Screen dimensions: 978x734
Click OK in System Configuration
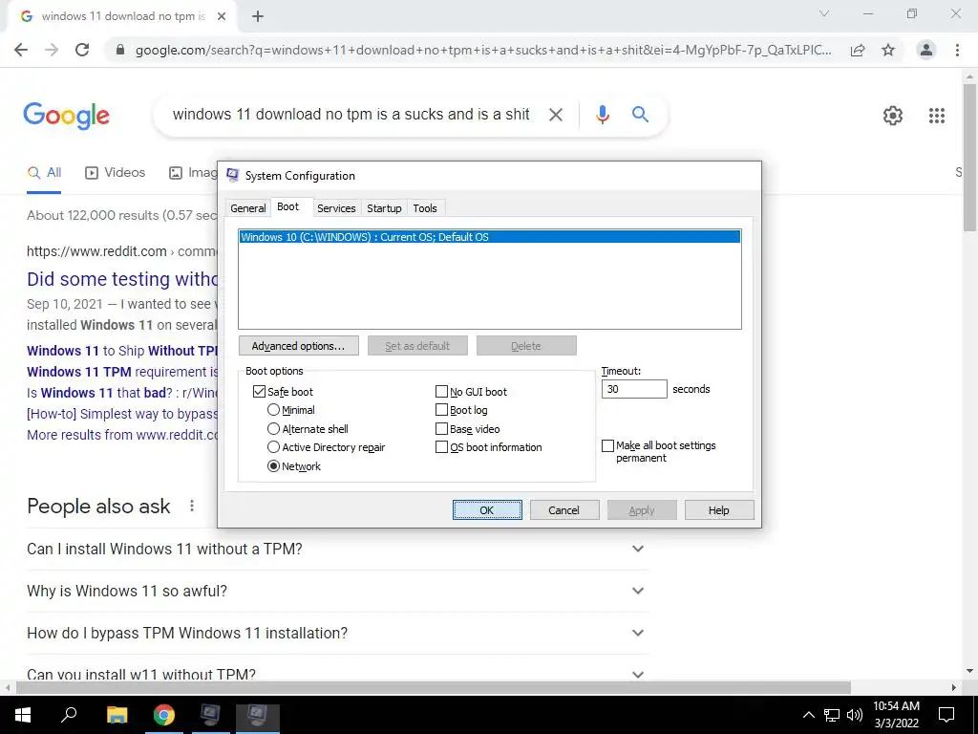pos(486,510)
